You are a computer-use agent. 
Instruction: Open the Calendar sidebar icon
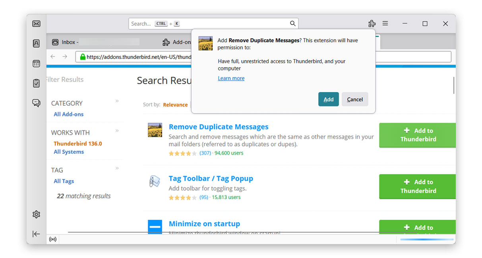(36, 63)
